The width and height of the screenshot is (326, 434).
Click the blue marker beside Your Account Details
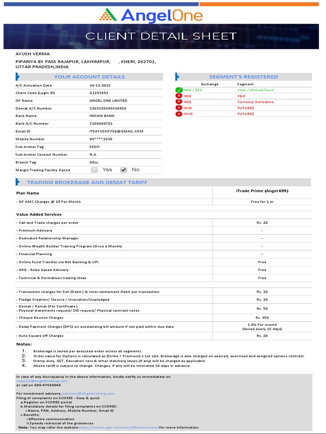point(17,77)
